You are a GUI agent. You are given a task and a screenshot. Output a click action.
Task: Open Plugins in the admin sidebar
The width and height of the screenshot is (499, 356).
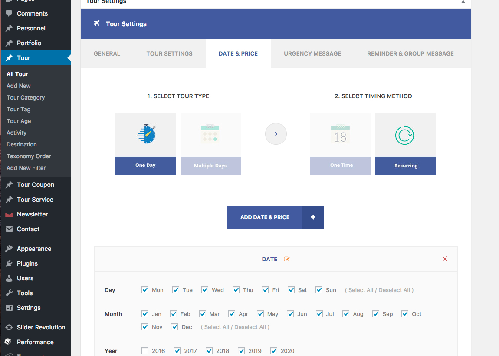point(27,263)
